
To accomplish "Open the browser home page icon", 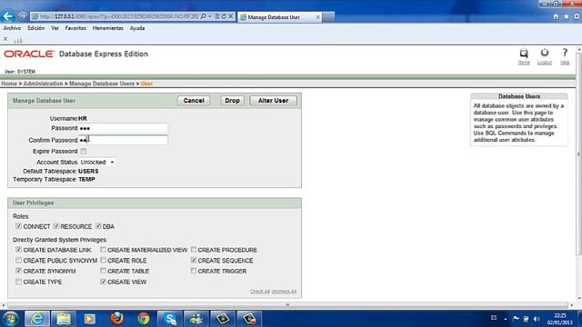I will coord(556,16).
